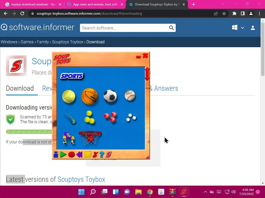This screenshot has height=198, width=265.
Task: Click the Soup Toys logo in Toybox
Action: click(62, 59)
